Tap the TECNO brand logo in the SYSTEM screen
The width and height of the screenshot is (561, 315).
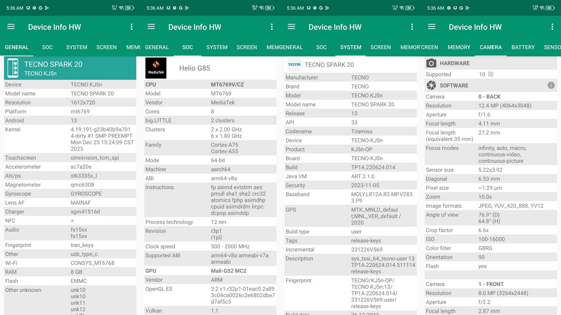(x=294, y=65)
